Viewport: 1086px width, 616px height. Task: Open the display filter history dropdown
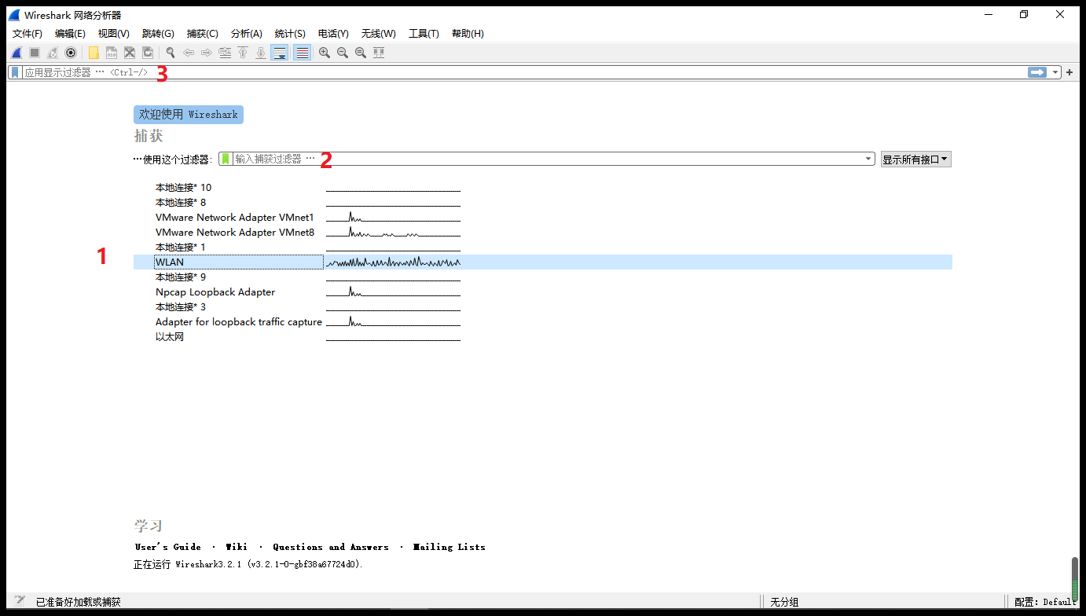tap(1055, 72)
